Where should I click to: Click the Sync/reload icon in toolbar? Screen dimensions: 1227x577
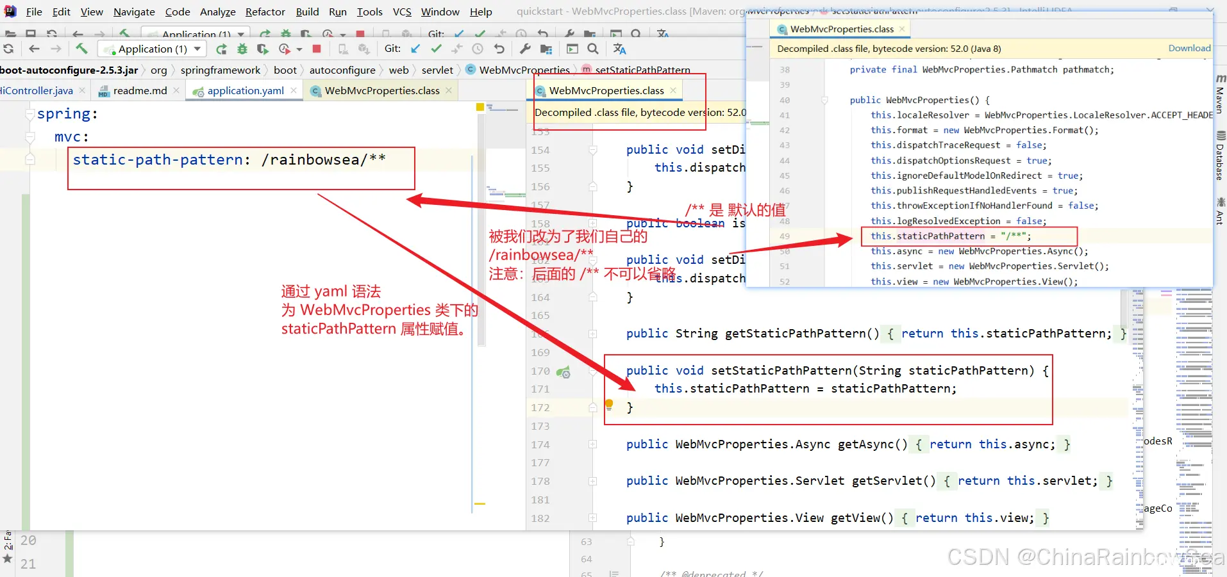pyautogui.click(x=8, y=49)
